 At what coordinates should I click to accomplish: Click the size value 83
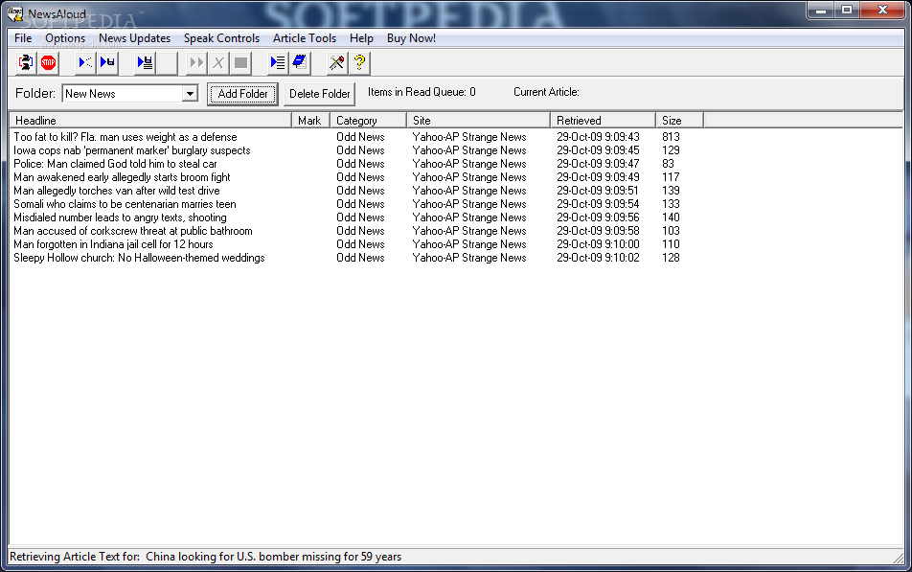pyautogui.click(x=668, y=164)
